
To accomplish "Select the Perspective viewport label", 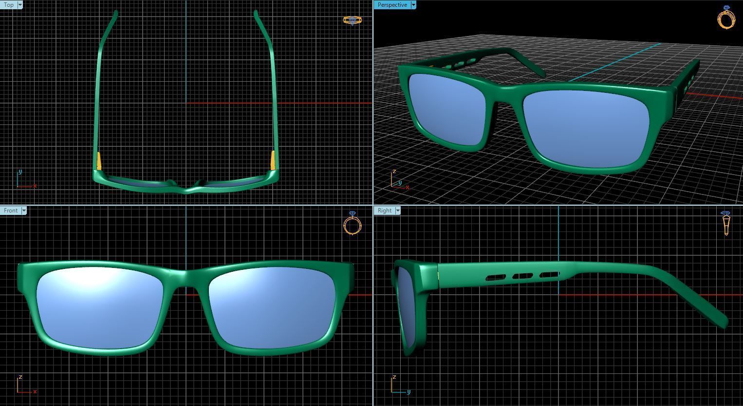I will click(392, 5).
